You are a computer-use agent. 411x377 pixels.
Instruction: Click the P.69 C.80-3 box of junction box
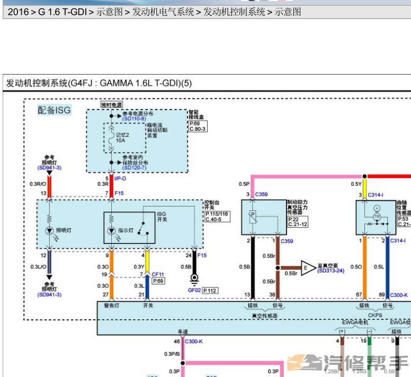[x=198, y=126]
